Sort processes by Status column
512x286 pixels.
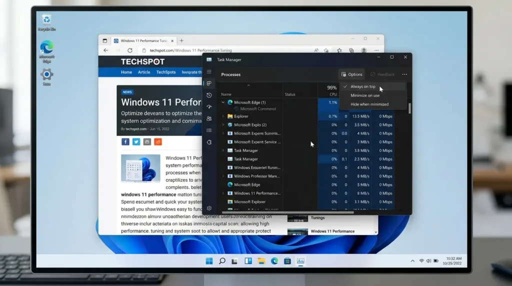290,94
